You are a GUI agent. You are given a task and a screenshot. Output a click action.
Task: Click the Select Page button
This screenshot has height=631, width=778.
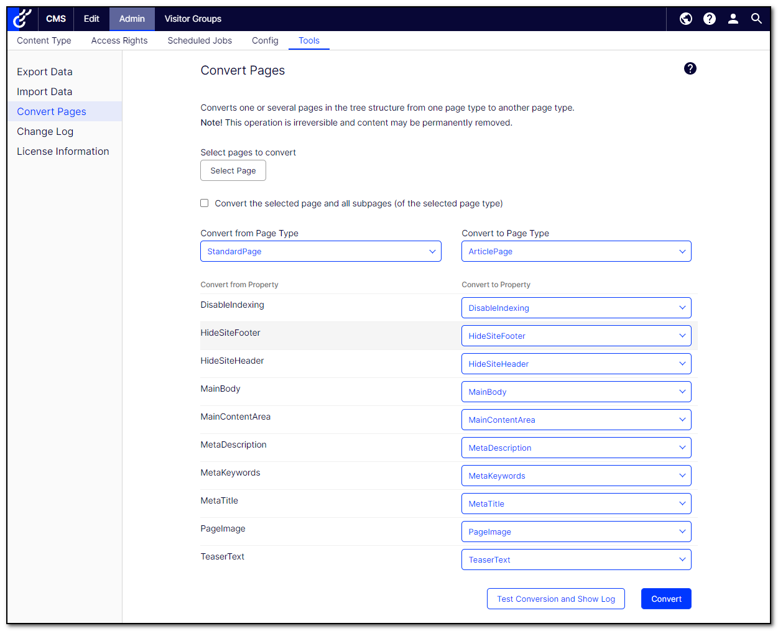tap(233, 170)
